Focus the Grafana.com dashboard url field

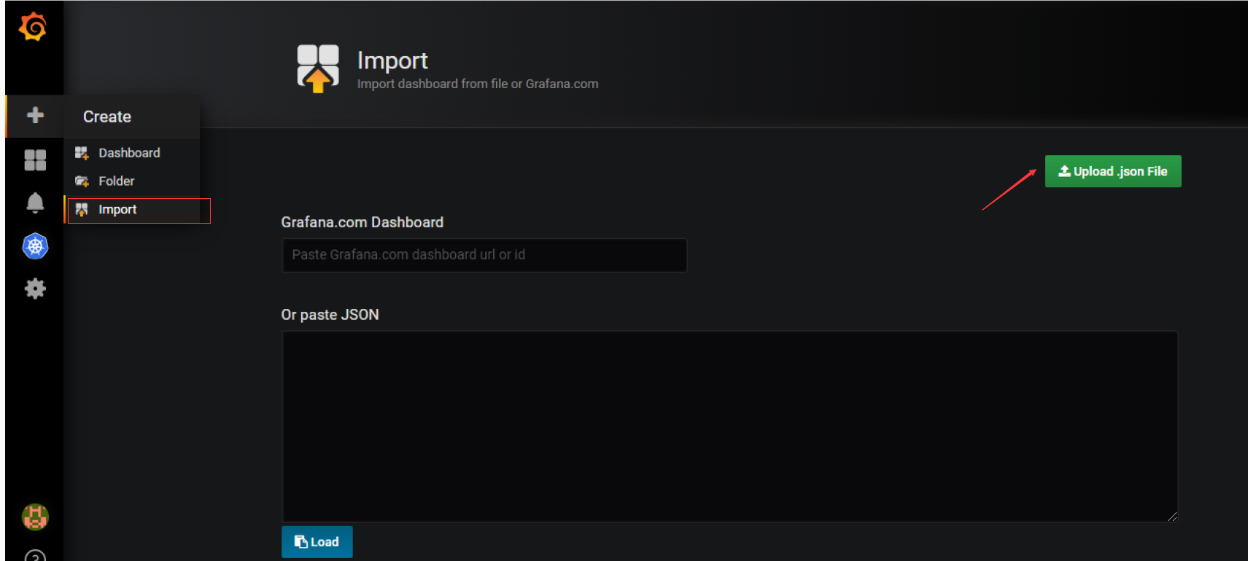tap(484, 255)
